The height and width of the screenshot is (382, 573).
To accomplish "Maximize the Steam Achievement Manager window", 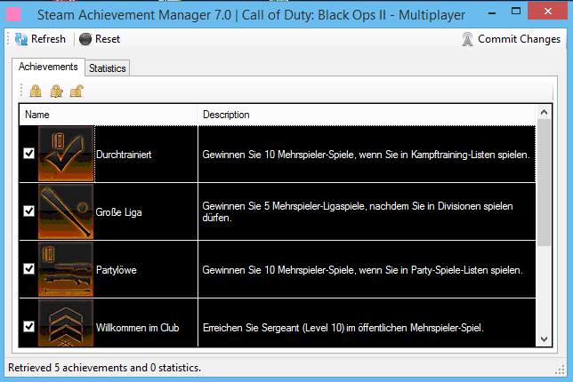I will click(516, 12).
